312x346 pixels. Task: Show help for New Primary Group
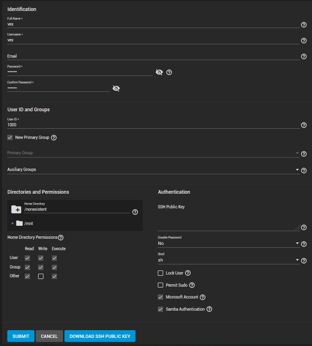(54, 138)
